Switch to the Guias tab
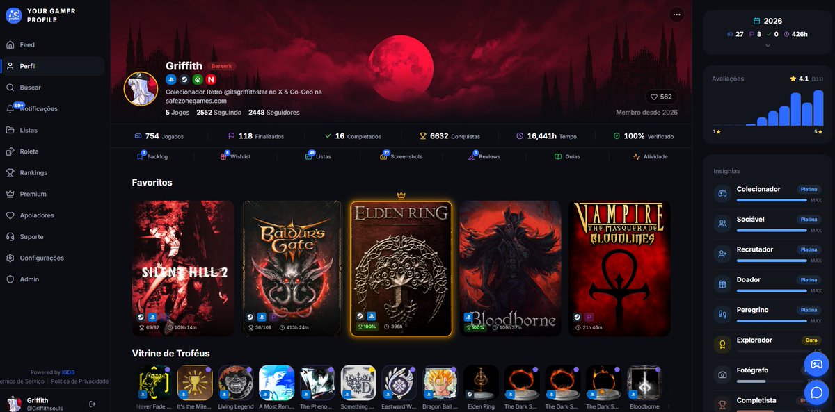835x412 pixels. (x=567, y=156)
